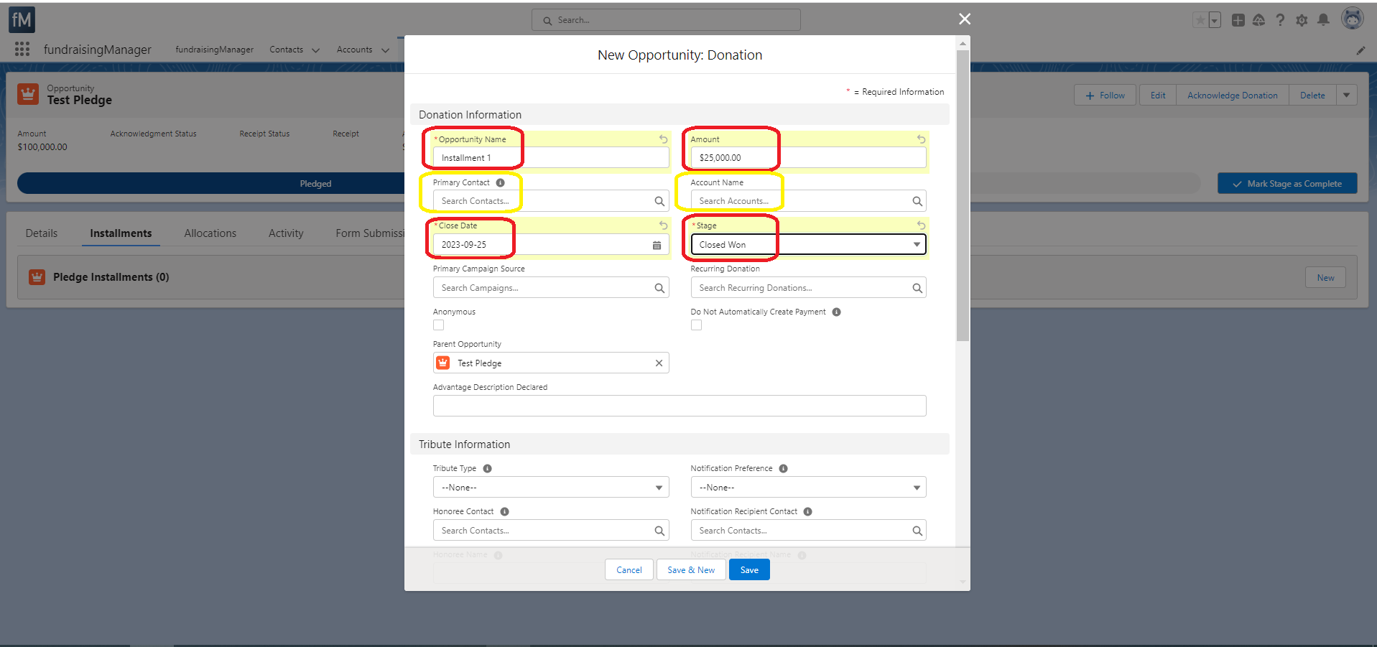
Task: Undo the Amount field change
Action: click(921, 139)
